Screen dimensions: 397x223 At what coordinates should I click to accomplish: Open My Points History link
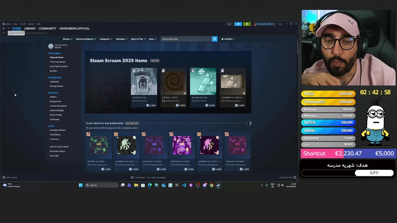click(57, 151)
